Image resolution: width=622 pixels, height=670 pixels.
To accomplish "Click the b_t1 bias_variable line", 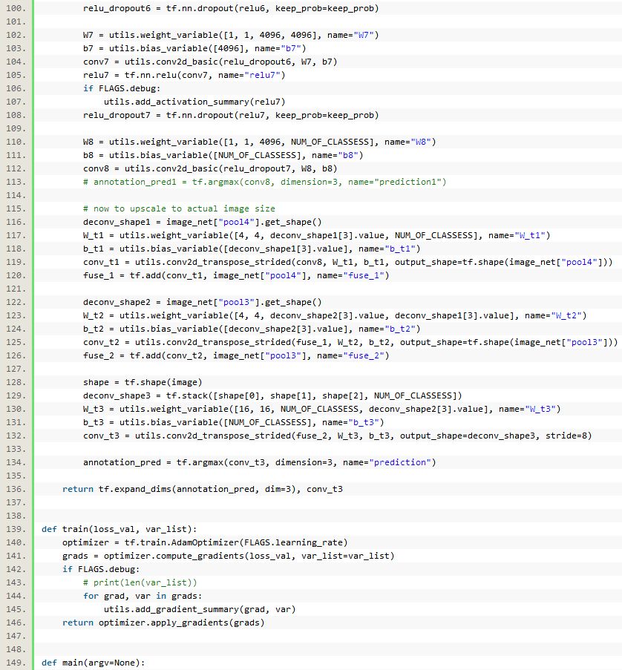I will pyautogui.click(x=252, y=249).
